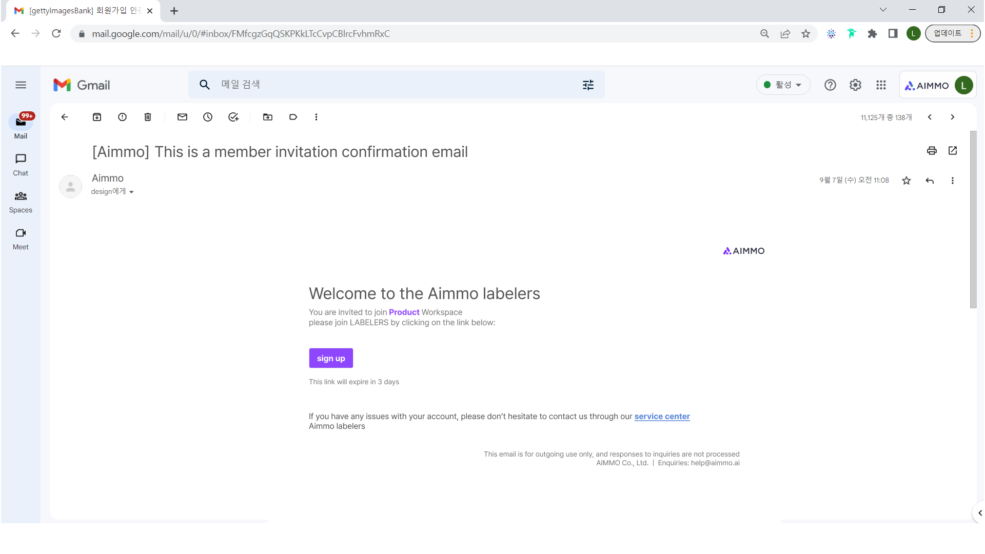Snooze email with clock icon
985x554 pixels.
click(x=208, y=117)
